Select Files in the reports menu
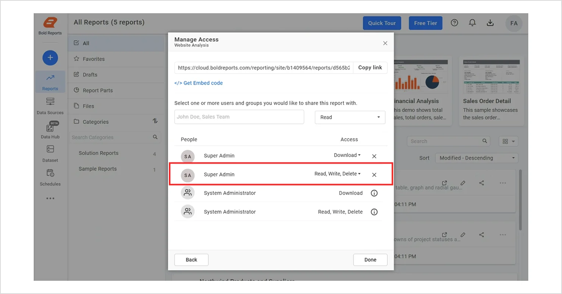This screenshot has height=294, width=562. point(116,106)
